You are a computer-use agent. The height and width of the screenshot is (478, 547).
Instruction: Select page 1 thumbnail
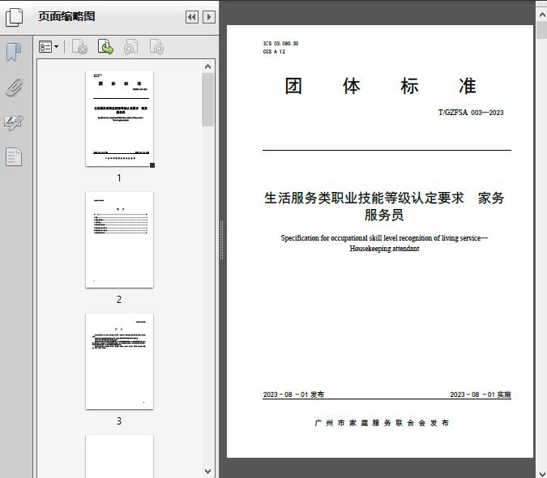(x=119, y=118)
